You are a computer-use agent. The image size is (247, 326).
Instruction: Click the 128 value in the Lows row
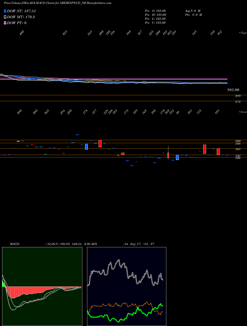(106, 113)
